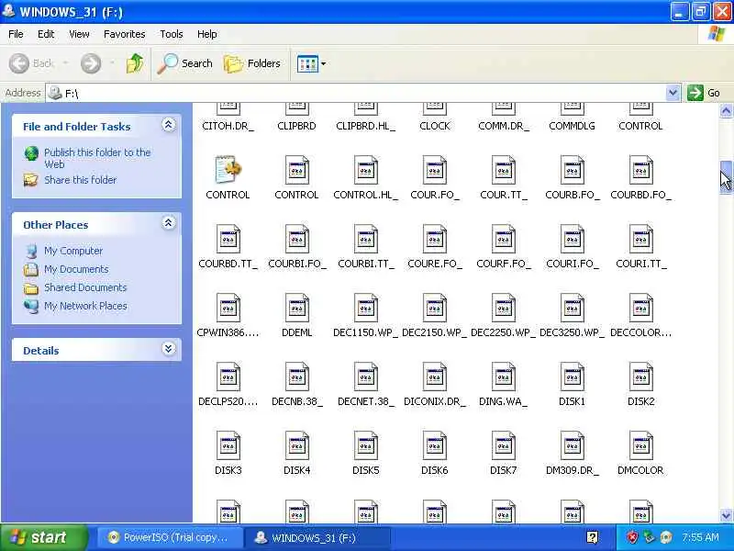Toggle the Folders pane

click(252, 63)
